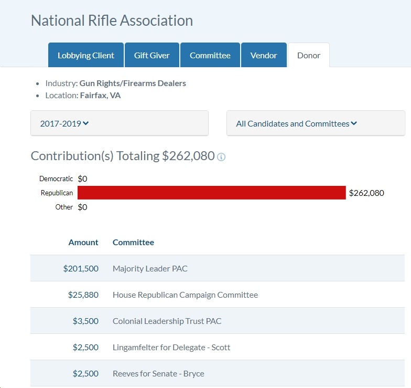This screenshot has height=388, width=411.
Task: Click the $2,500 amount for Lingamfelter
Action: click(85, 348)
